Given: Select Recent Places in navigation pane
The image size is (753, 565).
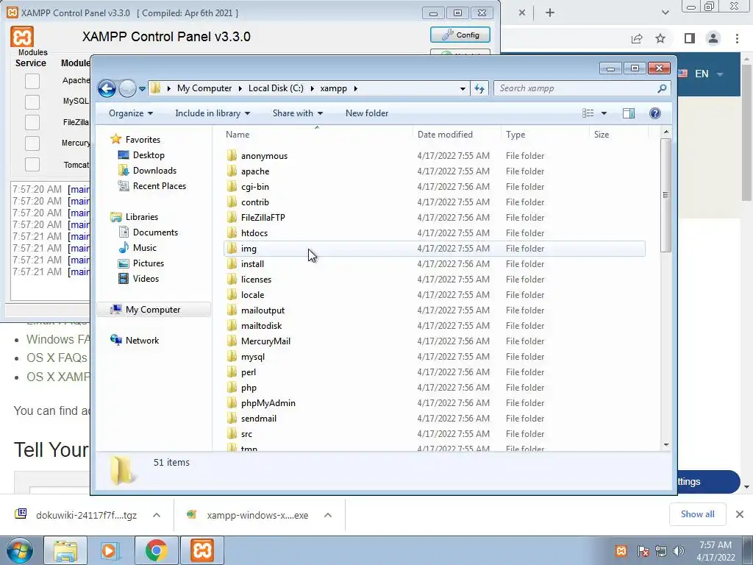Looking at the screenshot, I should [160, 186].
